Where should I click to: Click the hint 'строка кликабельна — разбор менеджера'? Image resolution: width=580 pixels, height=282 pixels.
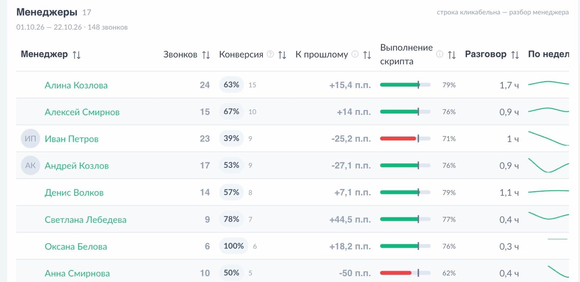503,12
